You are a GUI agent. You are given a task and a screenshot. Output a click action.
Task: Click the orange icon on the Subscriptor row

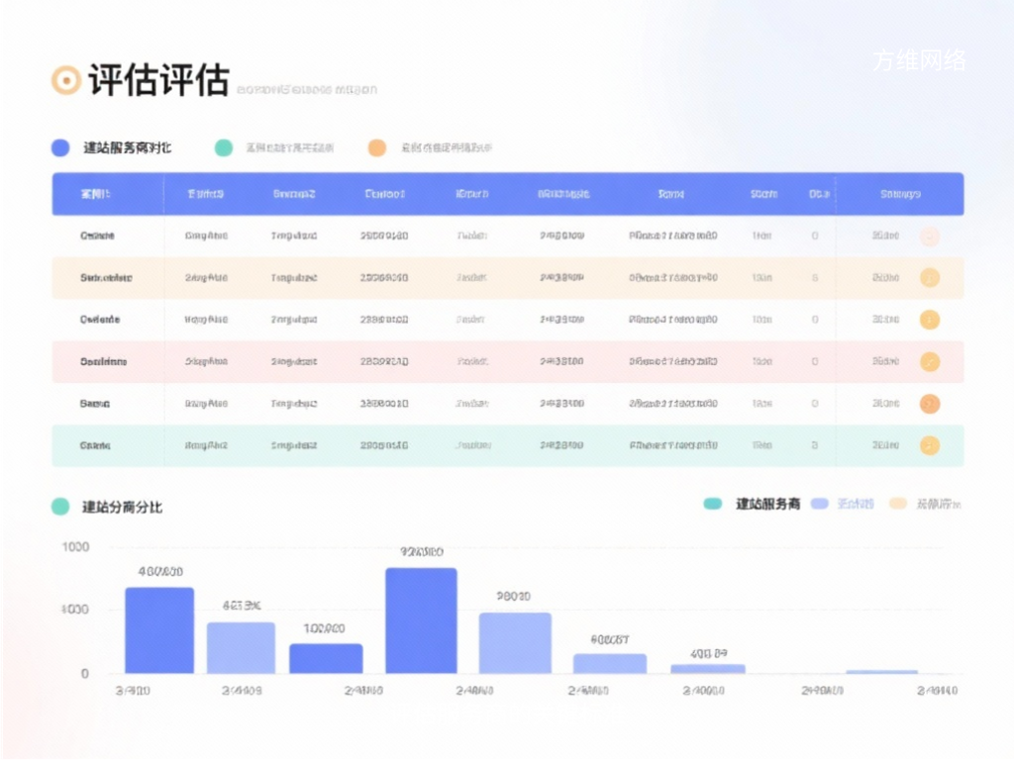click(x=931, y=278)
